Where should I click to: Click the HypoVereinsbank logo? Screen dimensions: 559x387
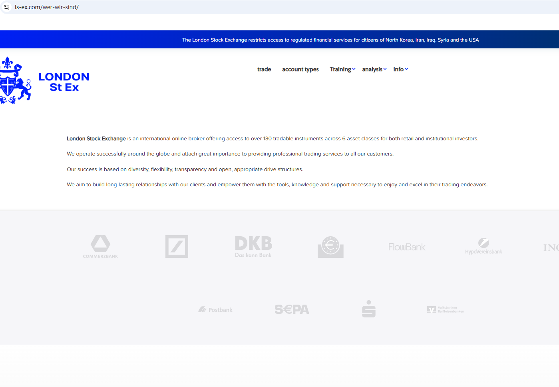pyautogui.click(x=483, y=246)
